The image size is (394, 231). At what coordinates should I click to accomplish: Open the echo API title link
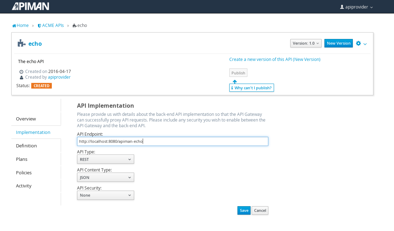[x=35, y=44]
